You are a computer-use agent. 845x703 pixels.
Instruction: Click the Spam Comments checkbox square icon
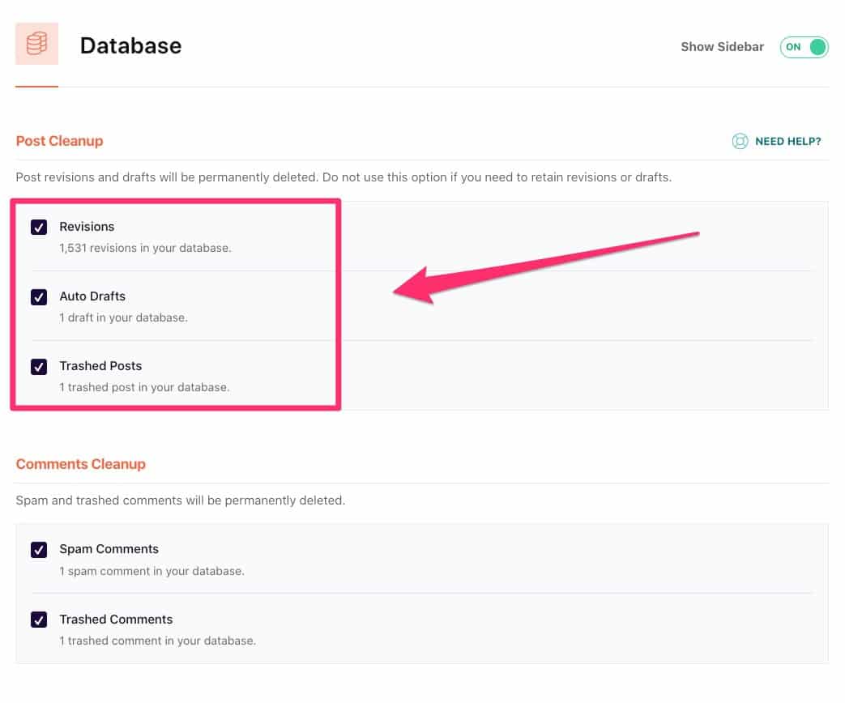[x=39, y=549]
